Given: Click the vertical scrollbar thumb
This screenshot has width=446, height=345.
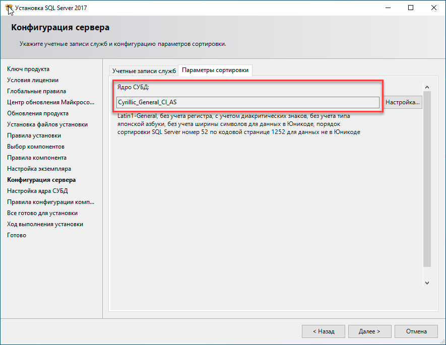Looking at the screenshot, I should 427,179.
